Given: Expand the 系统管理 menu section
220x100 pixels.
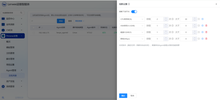Looking at the screenshot, I should click(21, 86).
